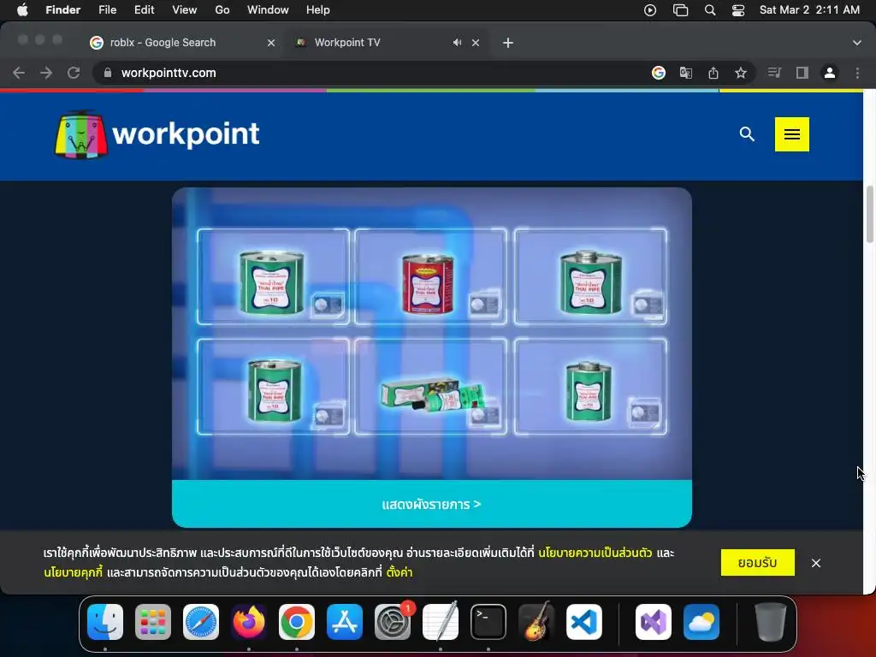Switch to the Workpoint TV tab
This screenshot has height=657, width=876.
click(x=387, y=43)
